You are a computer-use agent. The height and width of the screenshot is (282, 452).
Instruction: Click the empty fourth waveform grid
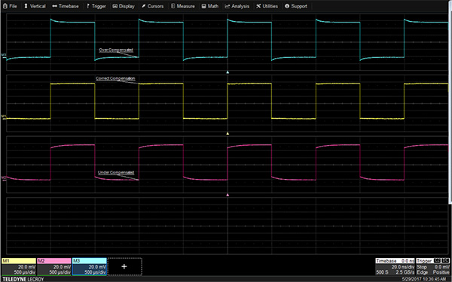click(x=228, y=226)
